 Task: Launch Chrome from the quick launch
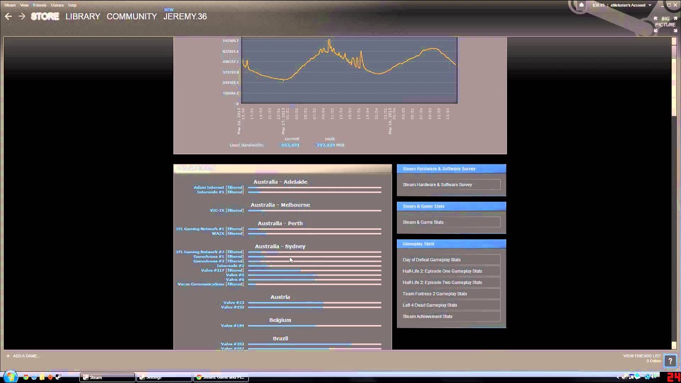(x=25, y=377)
